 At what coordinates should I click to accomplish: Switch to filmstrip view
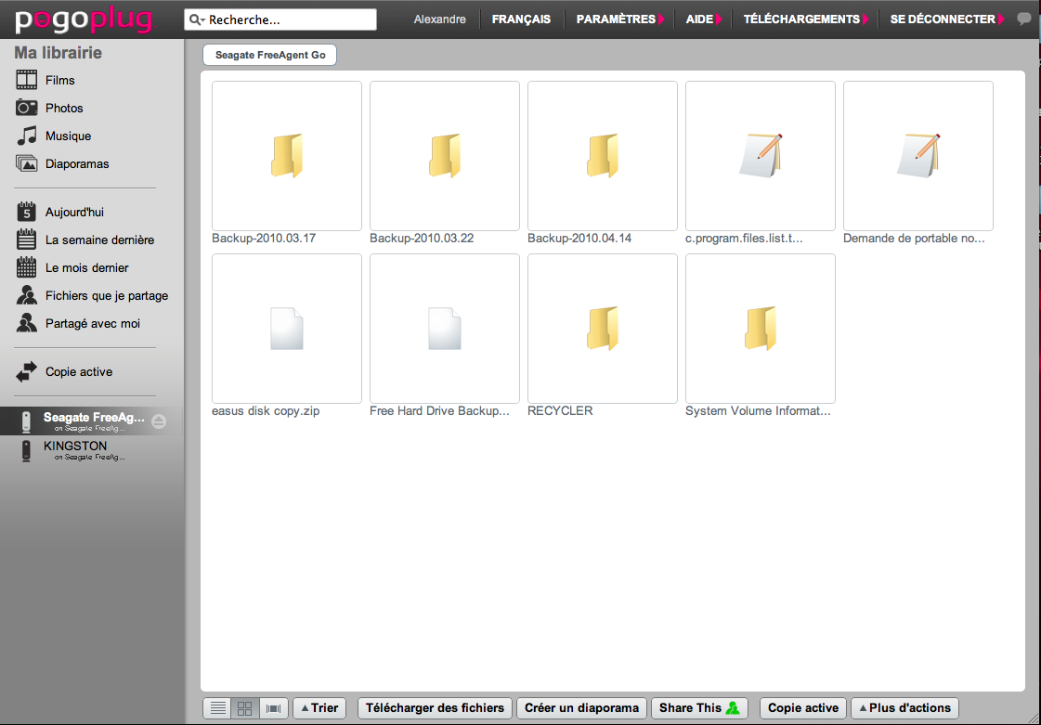(x=274, y=707)
